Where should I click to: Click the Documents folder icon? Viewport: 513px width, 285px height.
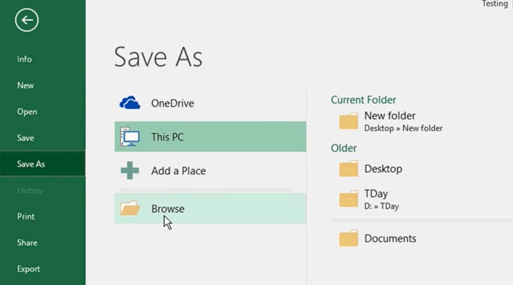[348, 238]
